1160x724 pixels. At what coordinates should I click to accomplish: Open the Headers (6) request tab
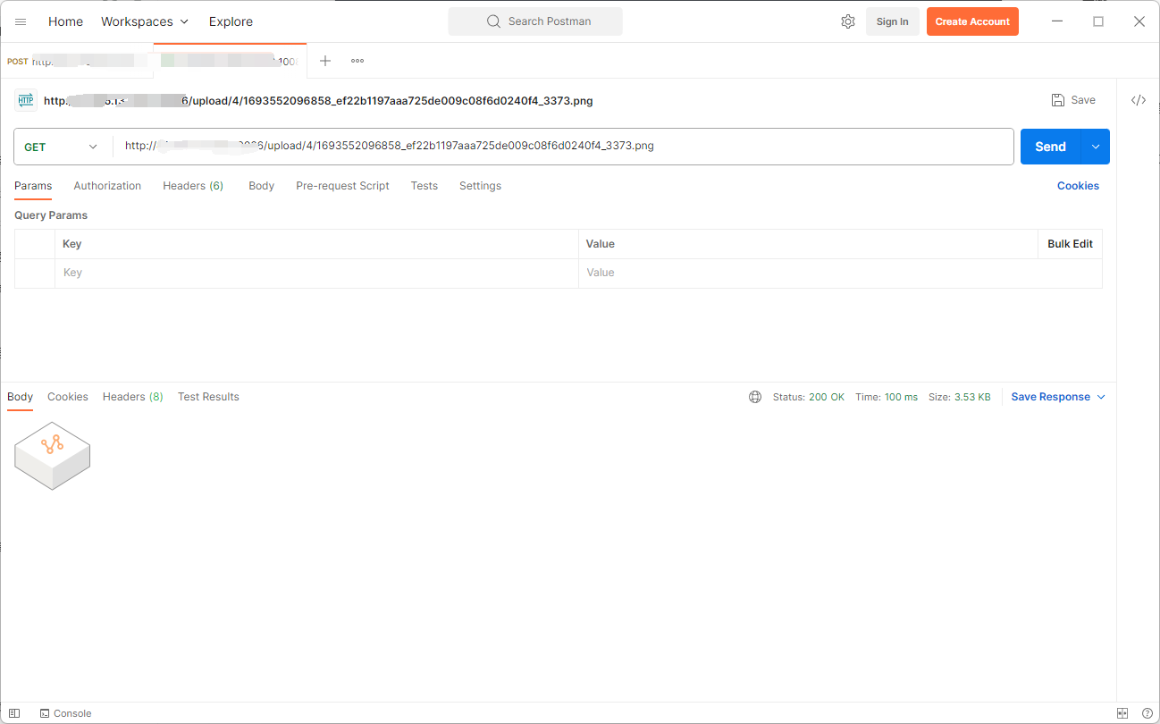[193, 186]
